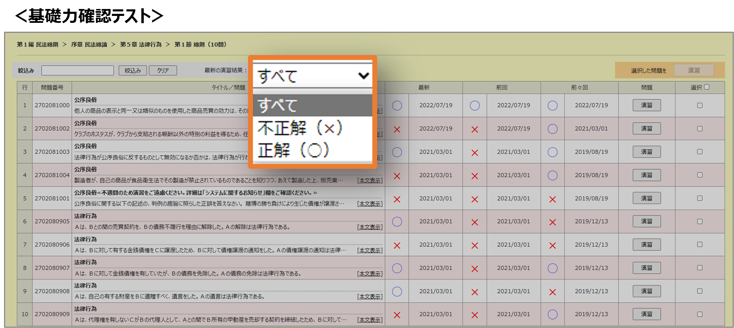Click the 最新 correct circle icon in row 8
The width and height of the screenshot is (734, 328).
click(x=397, y=268)
